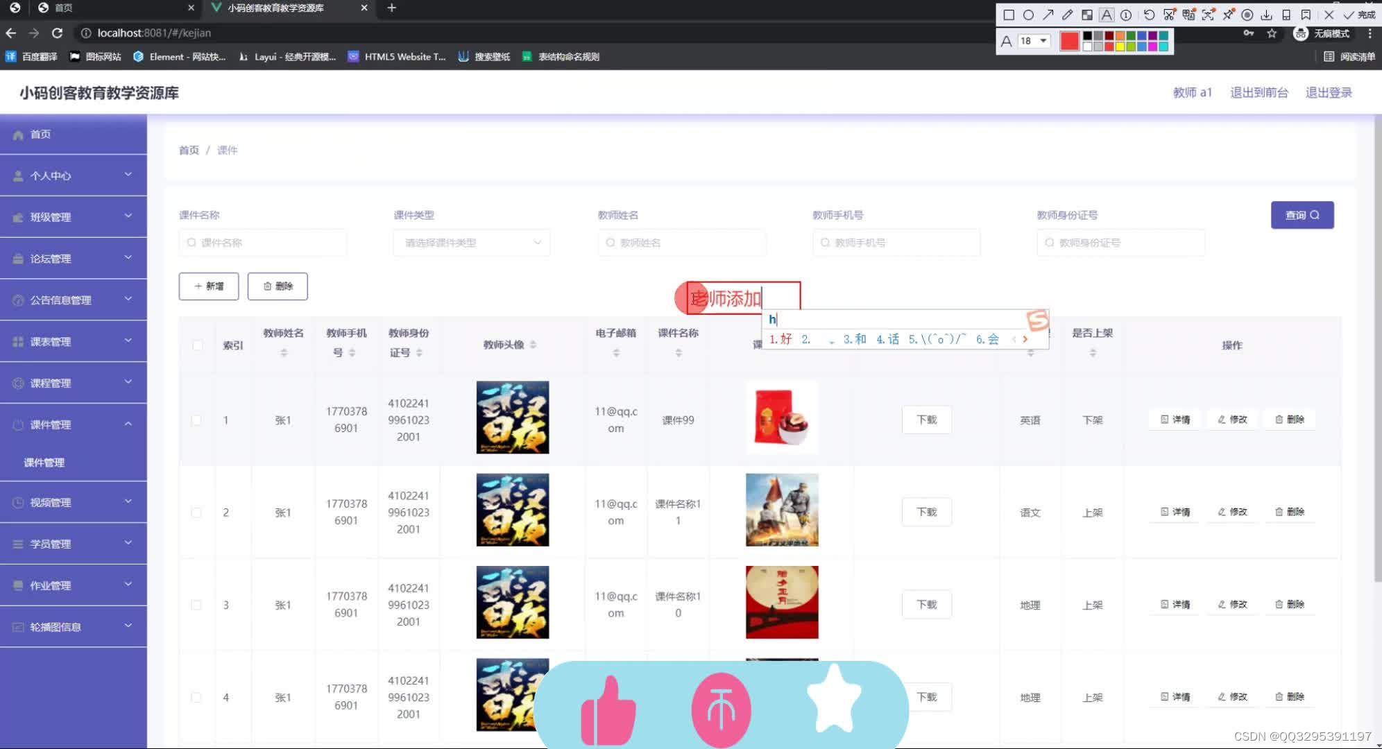1382x749 pixels.
Task: Expand the 论坛管理 sidebar menu
Action: point(73,259)
